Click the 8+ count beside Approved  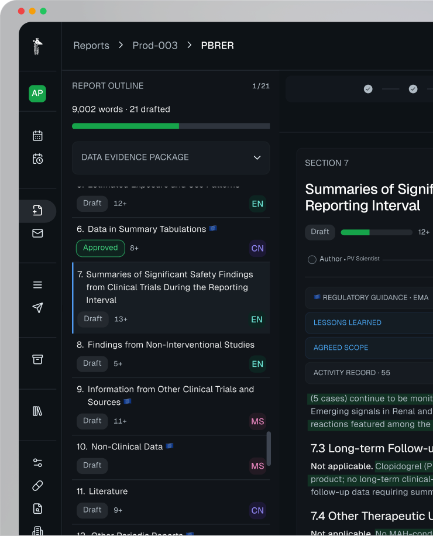point(135,248)
